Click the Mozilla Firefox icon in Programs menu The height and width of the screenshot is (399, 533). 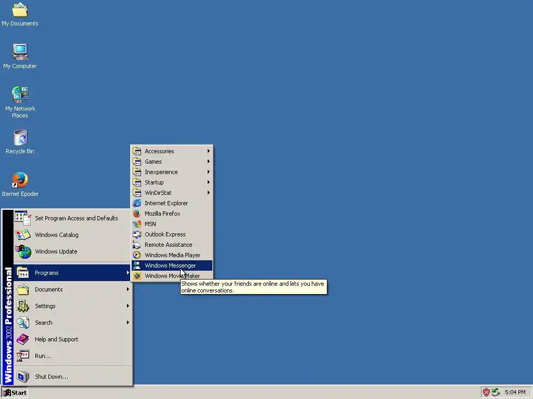(137, 214)
